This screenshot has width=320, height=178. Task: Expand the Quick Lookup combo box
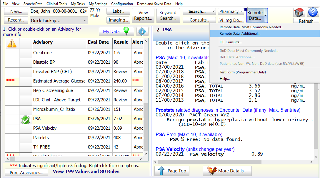tap(85, 20)
